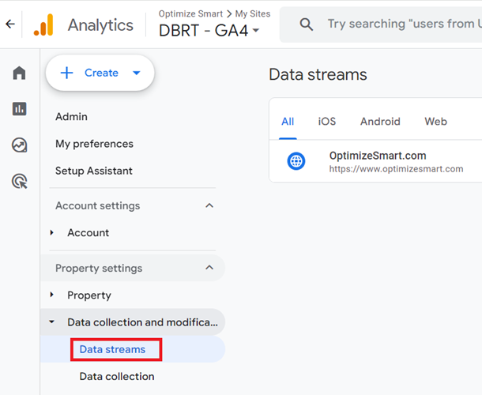
Task: Open the Home icon in sidebar
Action: click(x=20, y=73)
